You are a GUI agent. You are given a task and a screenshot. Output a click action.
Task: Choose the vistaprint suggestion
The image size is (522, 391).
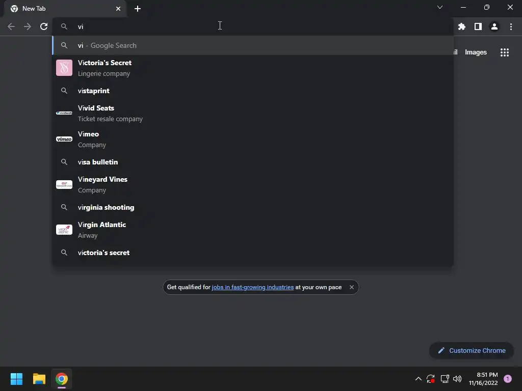click(253, 91)
